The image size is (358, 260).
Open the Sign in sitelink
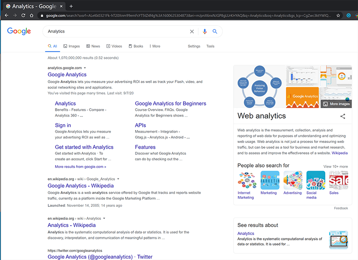(63, 126)
